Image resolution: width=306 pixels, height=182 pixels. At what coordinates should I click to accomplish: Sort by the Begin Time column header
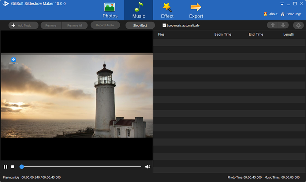[223, 34]
